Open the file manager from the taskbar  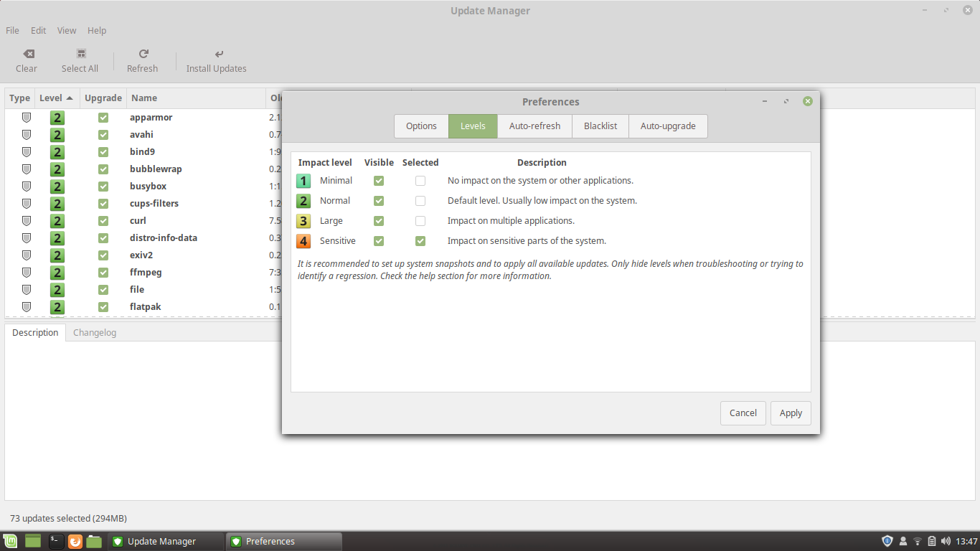point(94,541)
